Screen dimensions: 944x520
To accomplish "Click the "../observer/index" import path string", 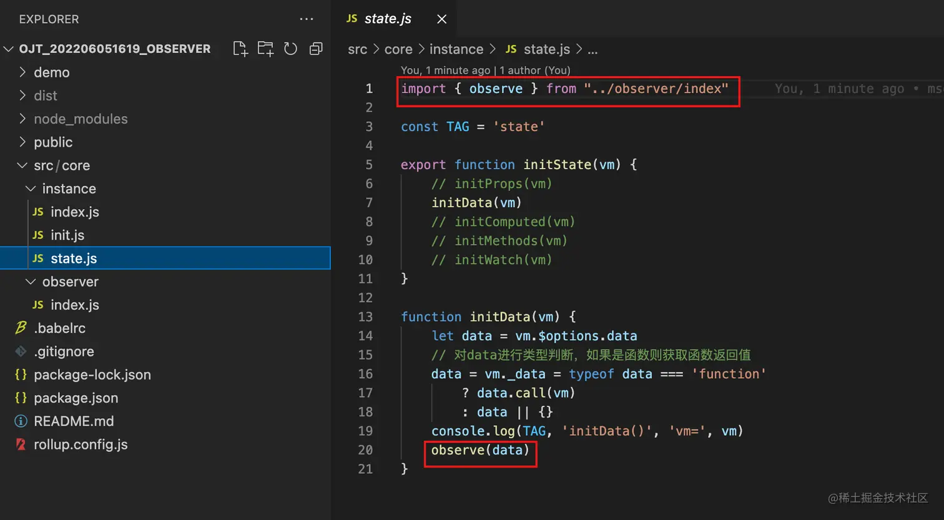I will coord(656,89).
